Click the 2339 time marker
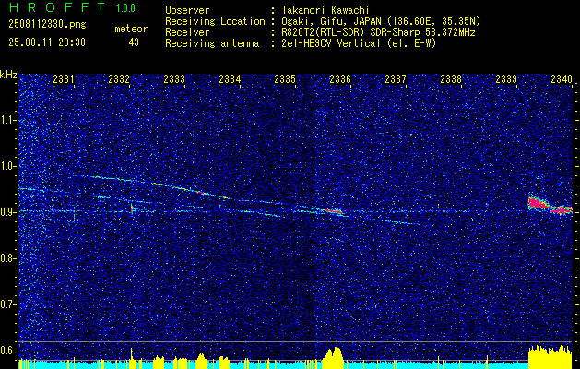 pos(506,79)
